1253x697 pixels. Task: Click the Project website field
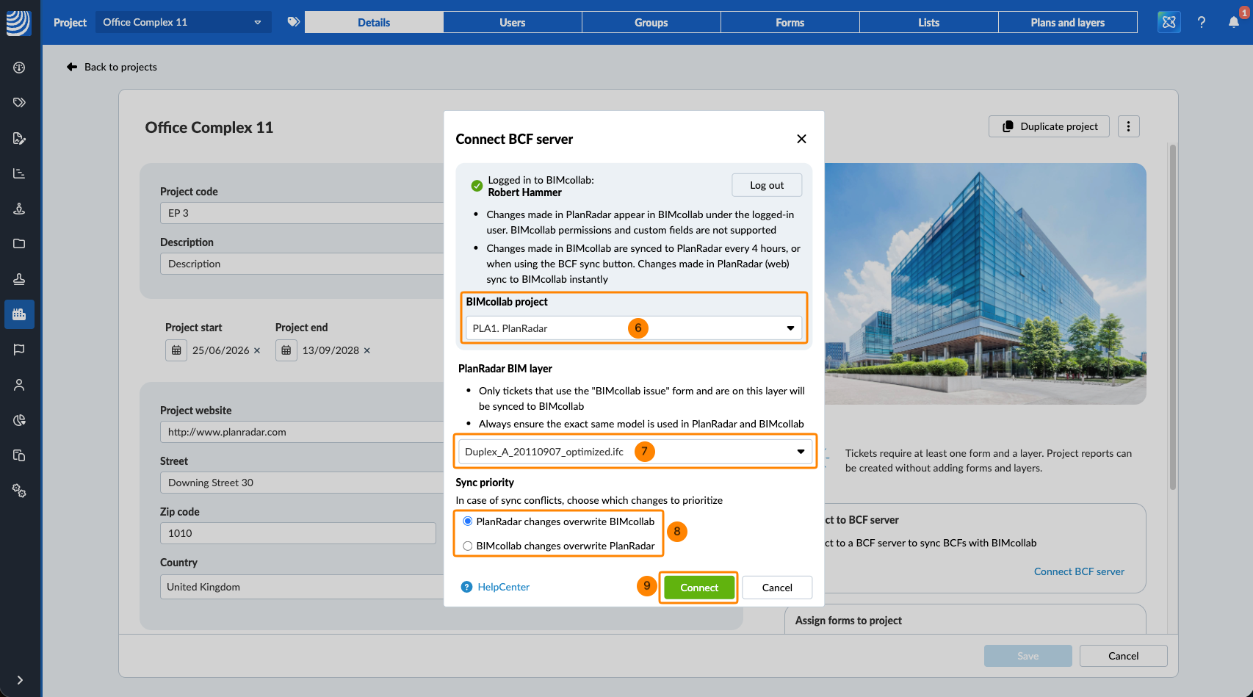click(302, 432)
